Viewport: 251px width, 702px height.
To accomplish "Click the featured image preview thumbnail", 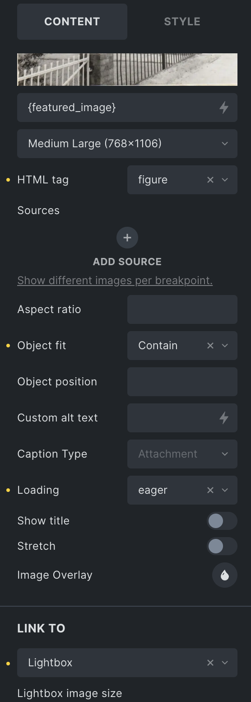I will pos(127,70).
